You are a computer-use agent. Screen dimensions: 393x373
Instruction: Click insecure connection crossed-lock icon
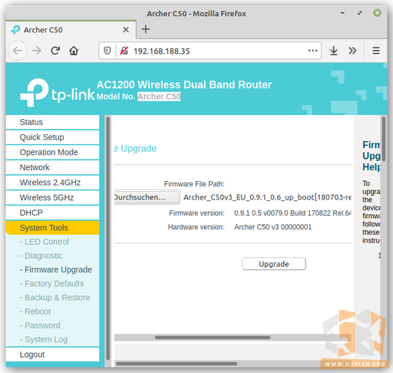click(124, 51)
